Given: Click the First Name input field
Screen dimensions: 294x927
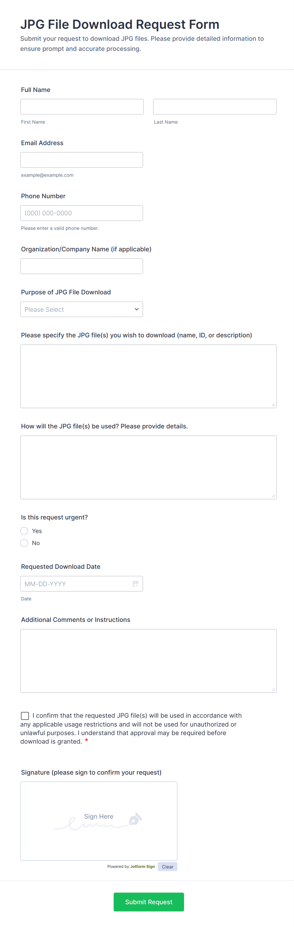Looking at the screenshot, I should click(82, 107).
